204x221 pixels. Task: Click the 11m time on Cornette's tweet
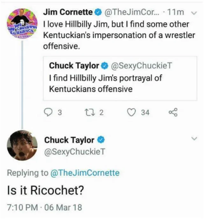[x=175, y=12]
